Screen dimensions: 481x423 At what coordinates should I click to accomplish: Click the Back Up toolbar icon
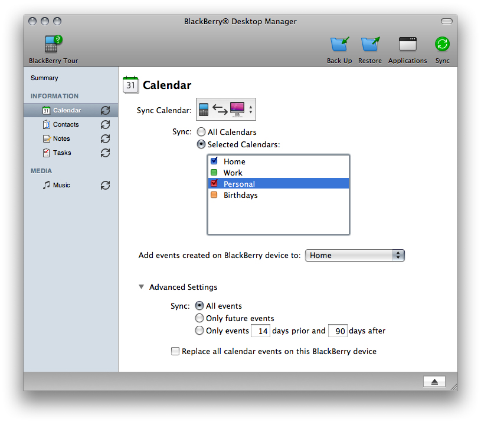[x=339, y=45]
